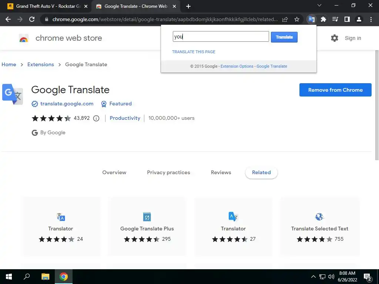
Task: Open the Translator card rated 27
Action: coord(233,227)
